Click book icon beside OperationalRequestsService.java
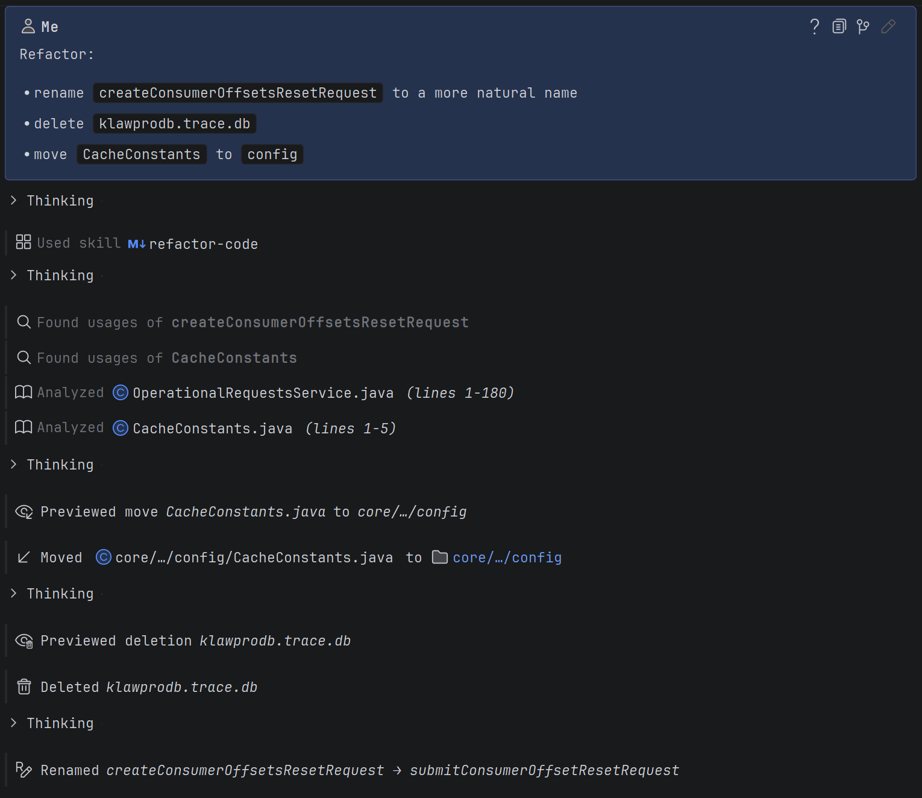The height and width of the screenshot is (798, 922). (x=24, y=392)
